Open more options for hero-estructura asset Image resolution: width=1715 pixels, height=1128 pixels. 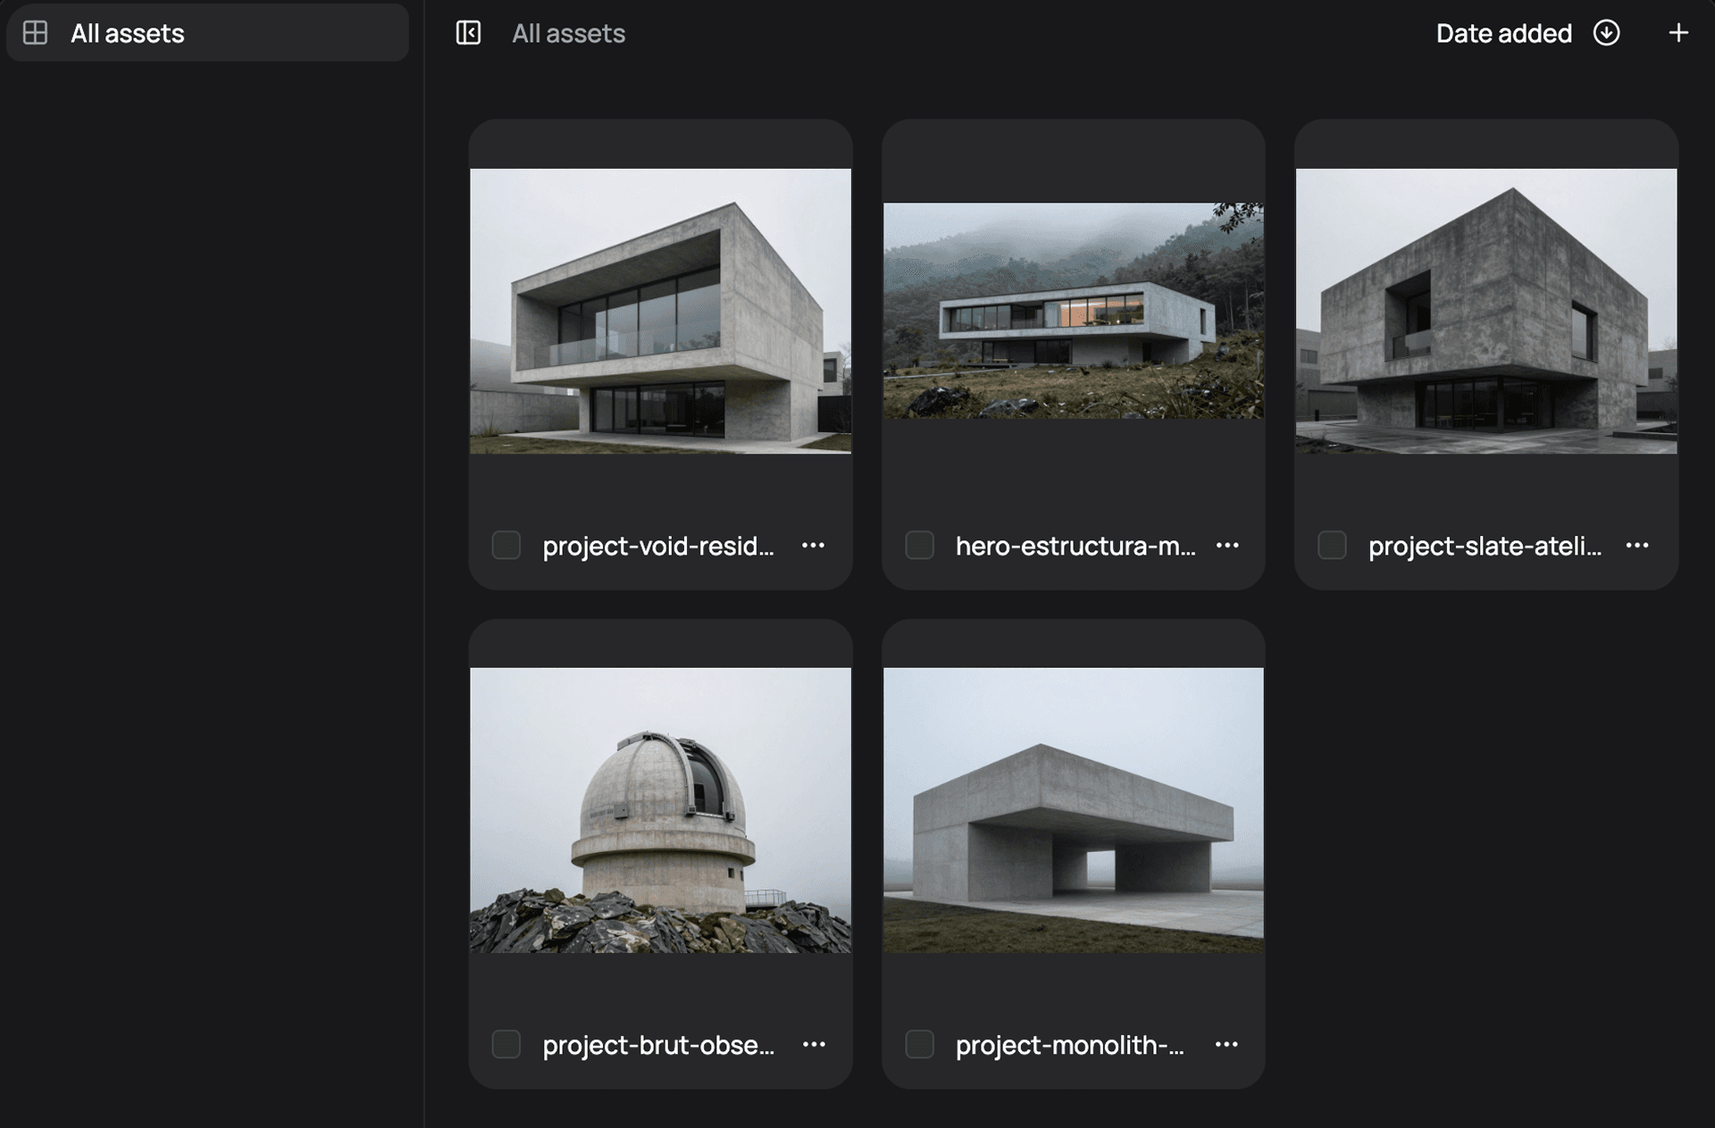(x=1227, y=545)
